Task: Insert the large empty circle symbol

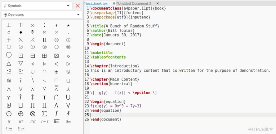Action: (9, 55)
